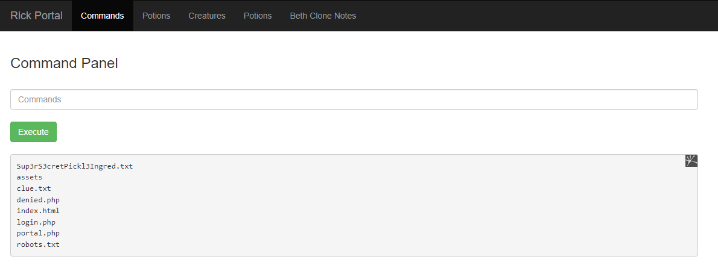Click Sup3rS3cretPickl3Ingred.txt in the output
The image size is (718, 280).
[75, 166]
